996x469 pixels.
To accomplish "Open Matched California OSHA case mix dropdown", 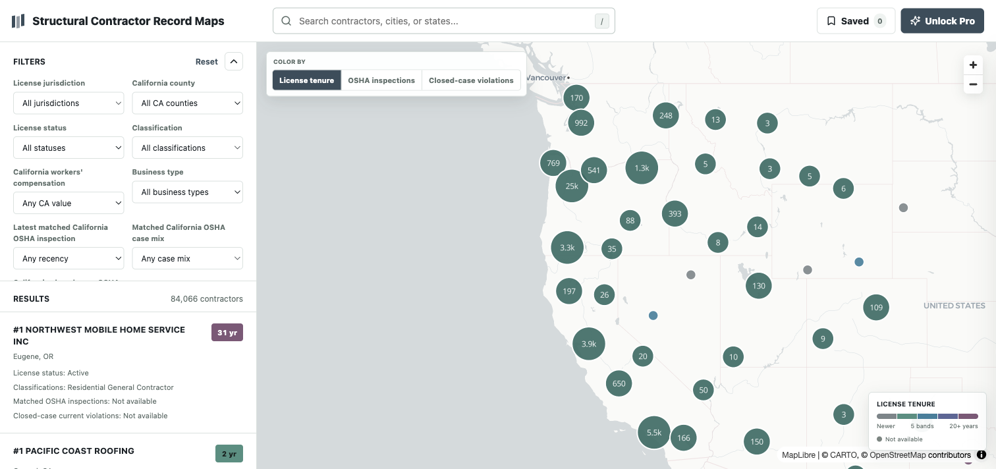I will tap(188, 259).
